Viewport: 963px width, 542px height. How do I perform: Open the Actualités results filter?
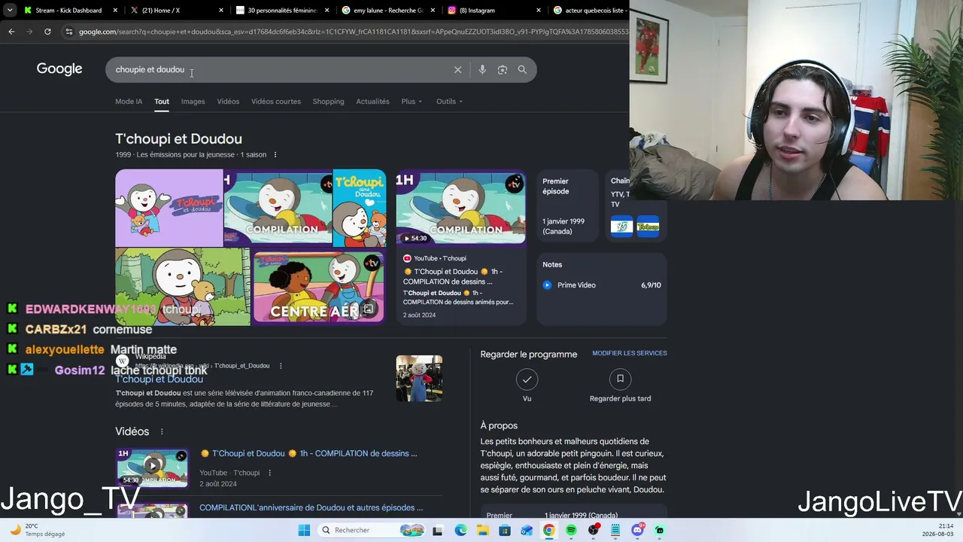[x=372, y=102]
